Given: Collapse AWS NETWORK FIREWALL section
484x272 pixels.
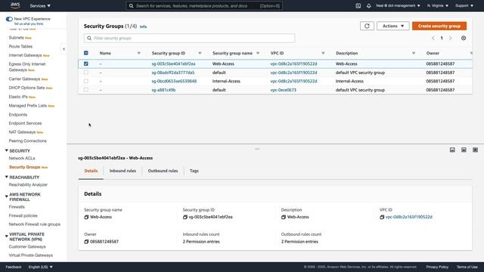Looking at the screenshot, I should pos(7,196).
